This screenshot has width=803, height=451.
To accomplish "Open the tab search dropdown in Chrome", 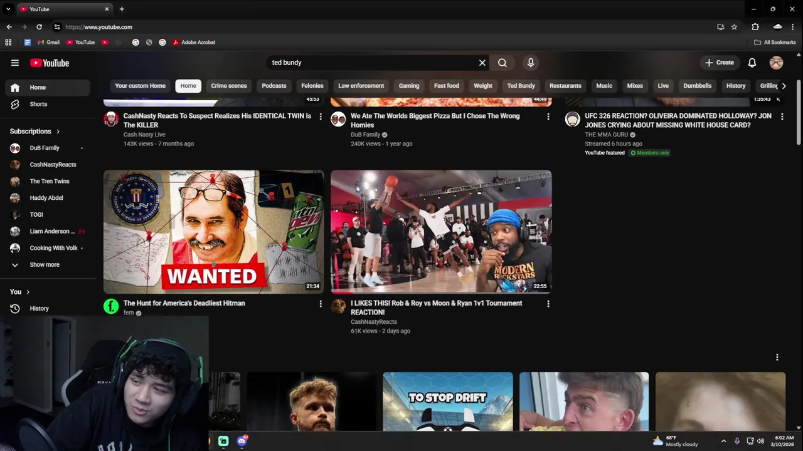I will coord(8,9).
